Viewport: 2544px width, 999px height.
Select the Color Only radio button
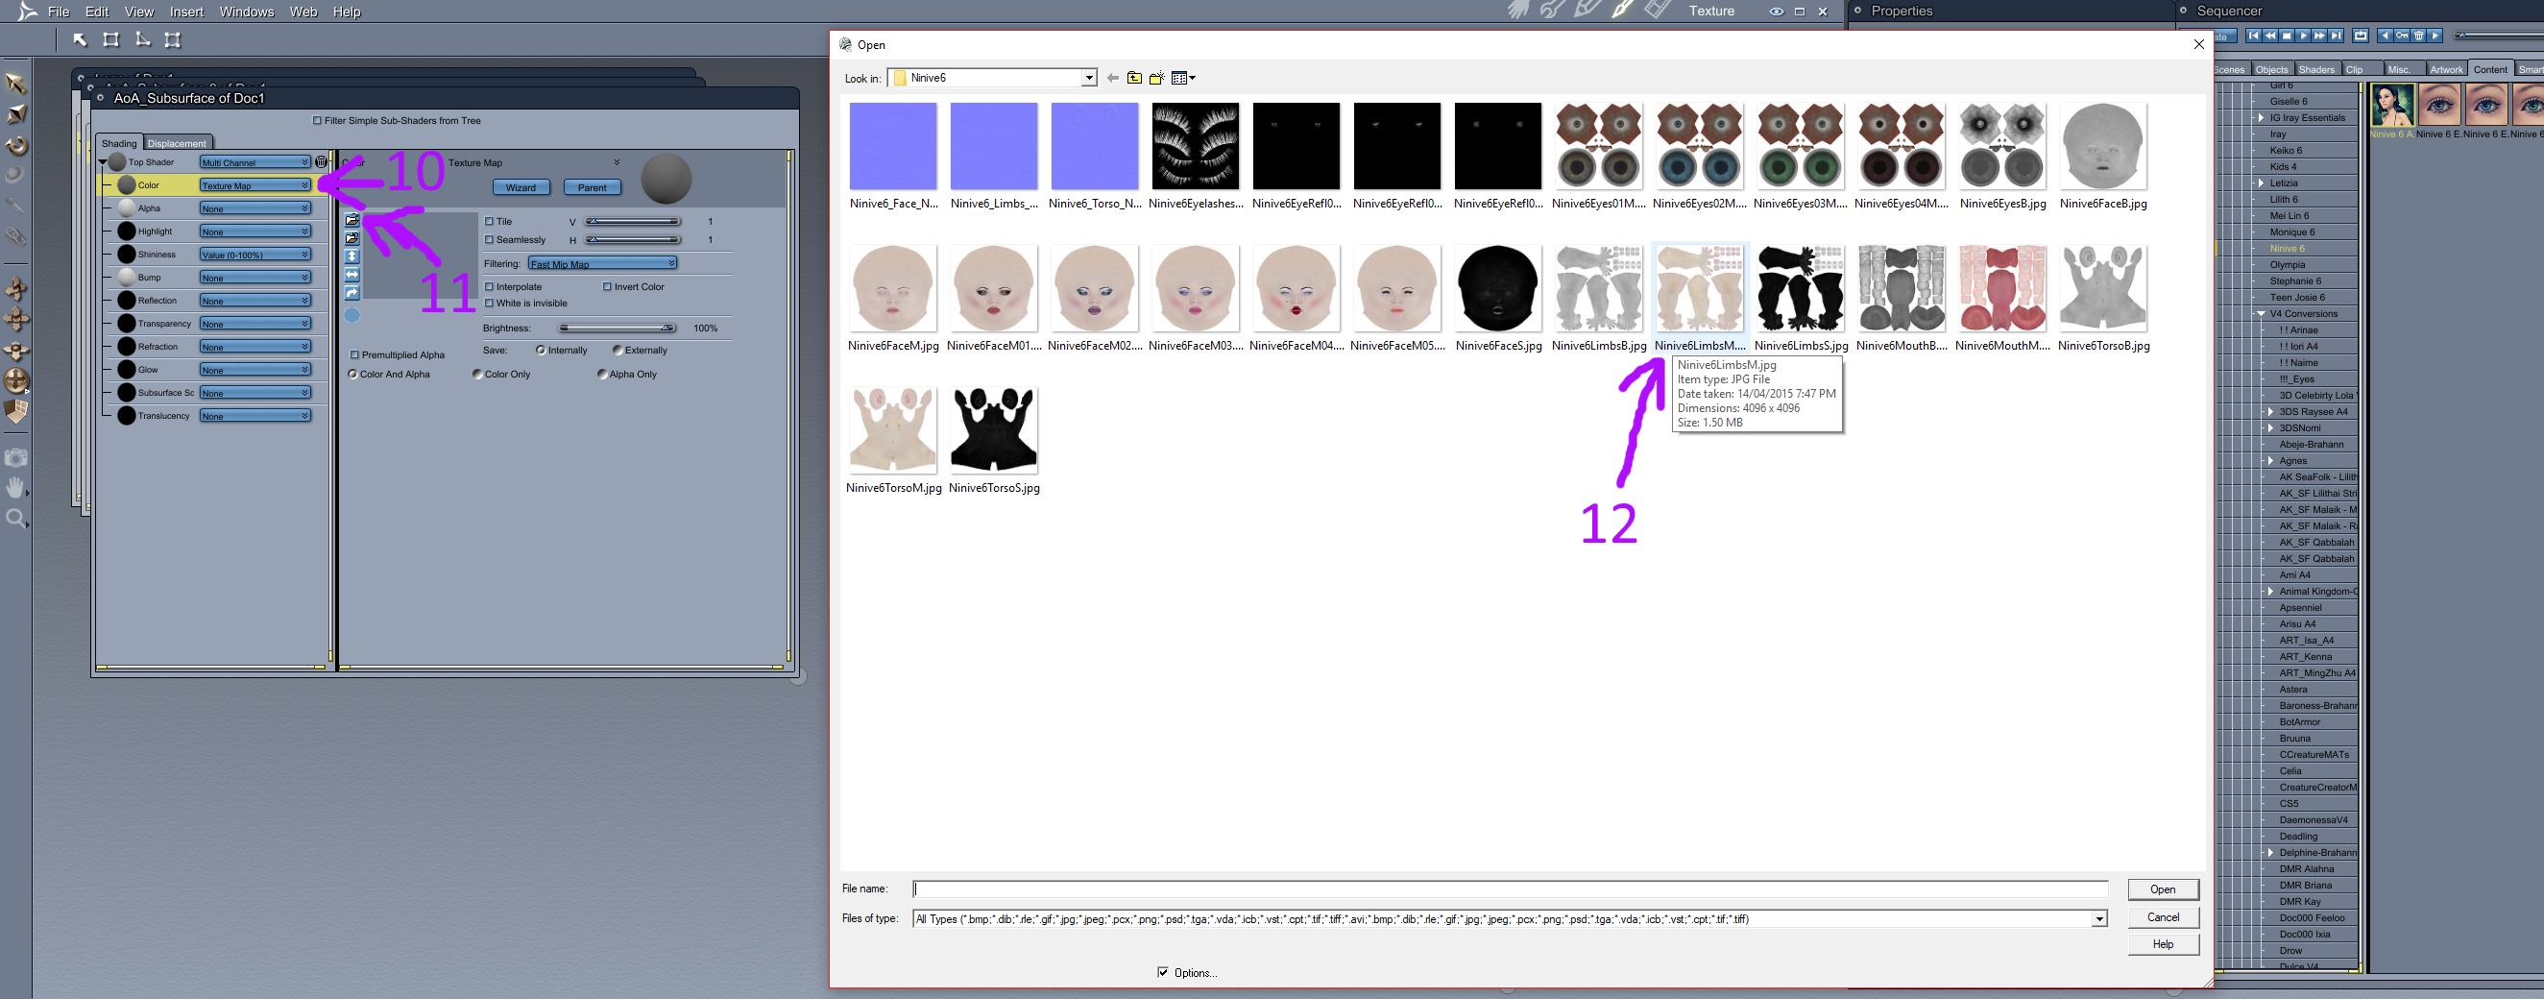coord(478,375)
